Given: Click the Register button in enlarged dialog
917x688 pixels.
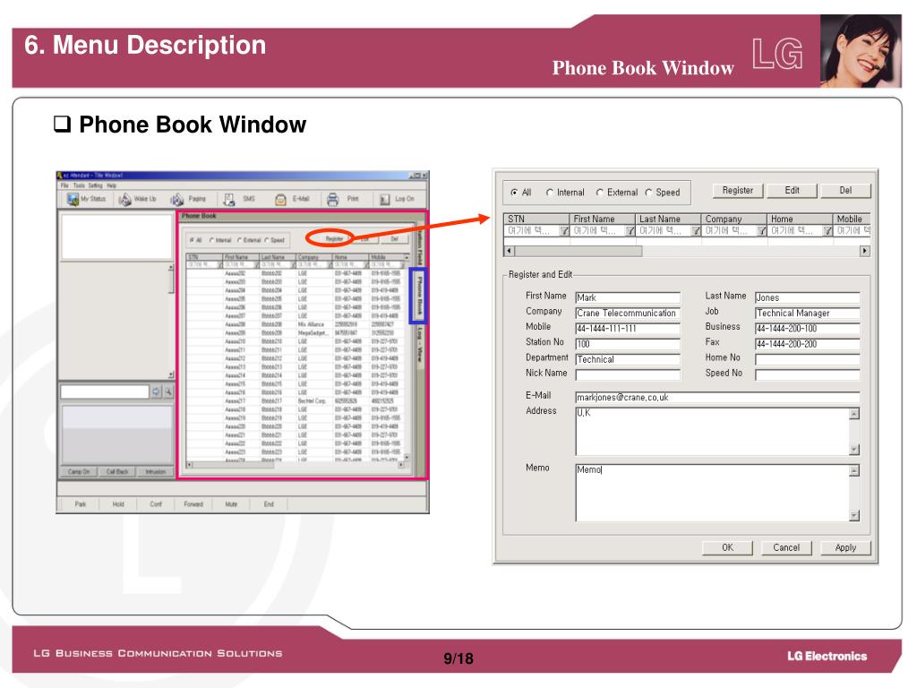Looking at the screenshot, I should point(738,190).
